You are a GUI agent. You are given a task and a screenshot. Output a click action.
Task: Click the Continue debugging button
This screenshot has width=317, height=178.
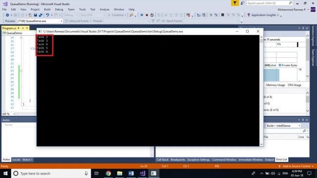click(x=116, y=15)
